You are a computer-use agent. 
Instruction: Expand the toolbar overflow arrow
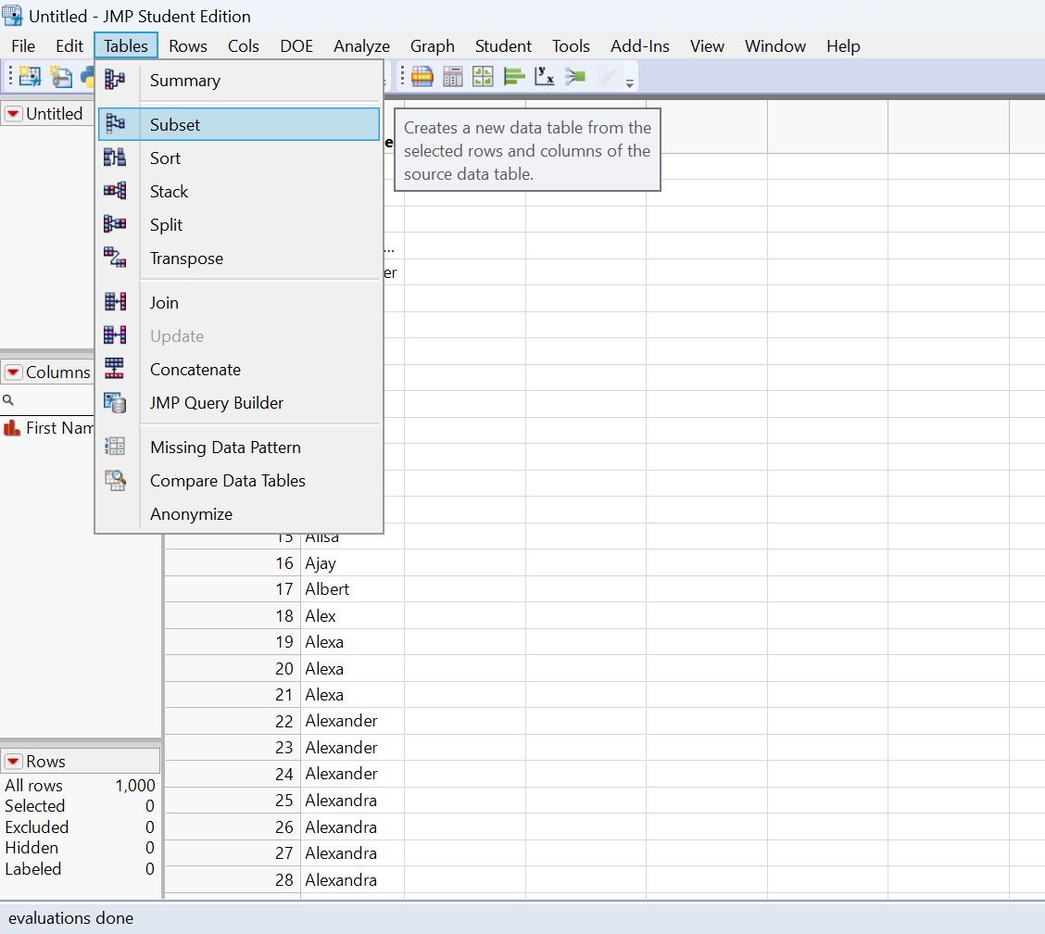(x=630, y=83)
